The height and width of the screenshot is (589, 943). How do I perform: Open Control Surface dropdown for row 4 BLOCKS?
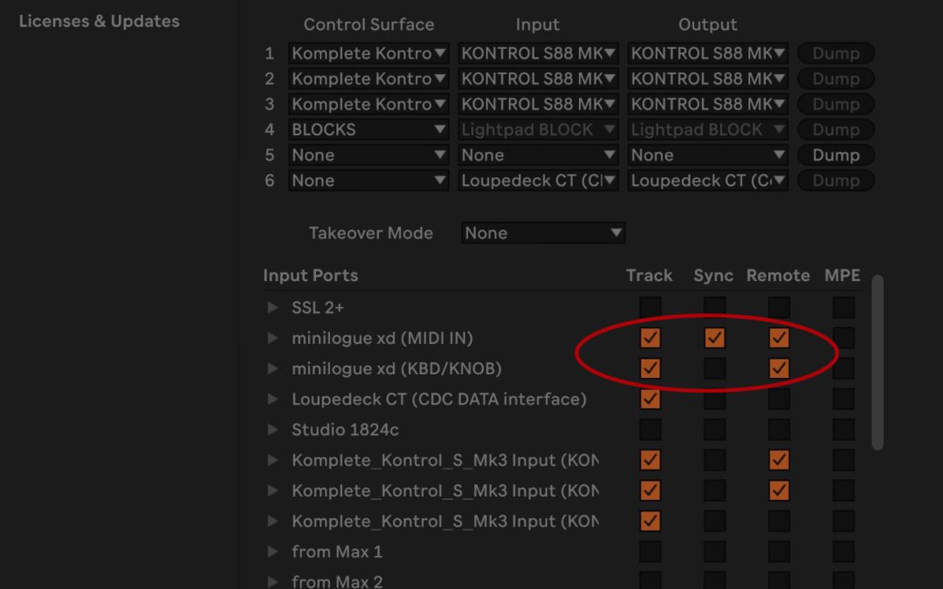pos(368,129)
